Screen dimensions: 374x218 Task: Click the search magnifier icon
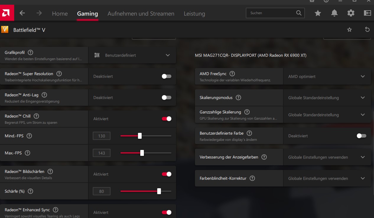(299, 13)
